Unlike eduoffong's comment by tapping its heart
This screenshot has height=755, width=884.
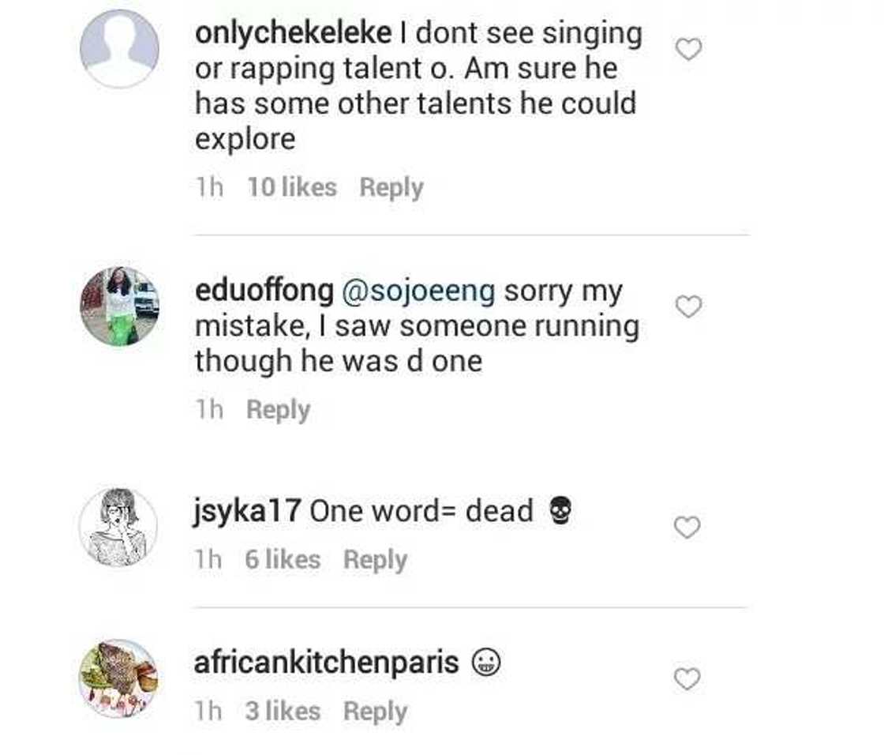(688, 306)
